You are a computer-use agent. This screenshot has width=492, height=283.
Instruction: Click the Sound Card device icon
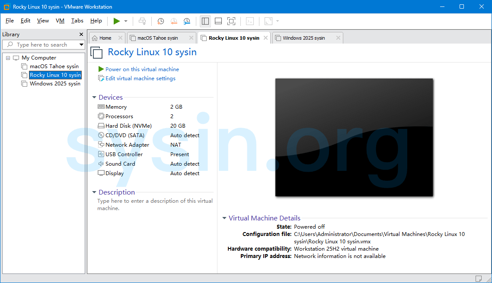pos(100,164)
